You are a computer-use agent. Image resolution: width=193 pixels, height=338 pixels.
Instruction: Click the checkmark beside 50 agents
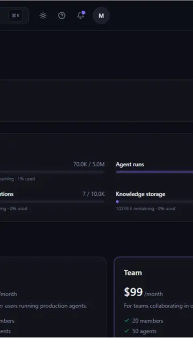coord(127,331)
